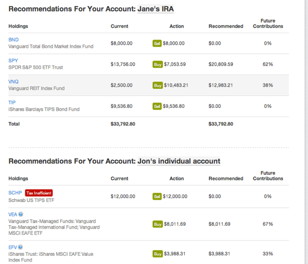Select the Jane's IRA account name
The width and height of the screenshot is (308, 264).
(x=156, y=9)
